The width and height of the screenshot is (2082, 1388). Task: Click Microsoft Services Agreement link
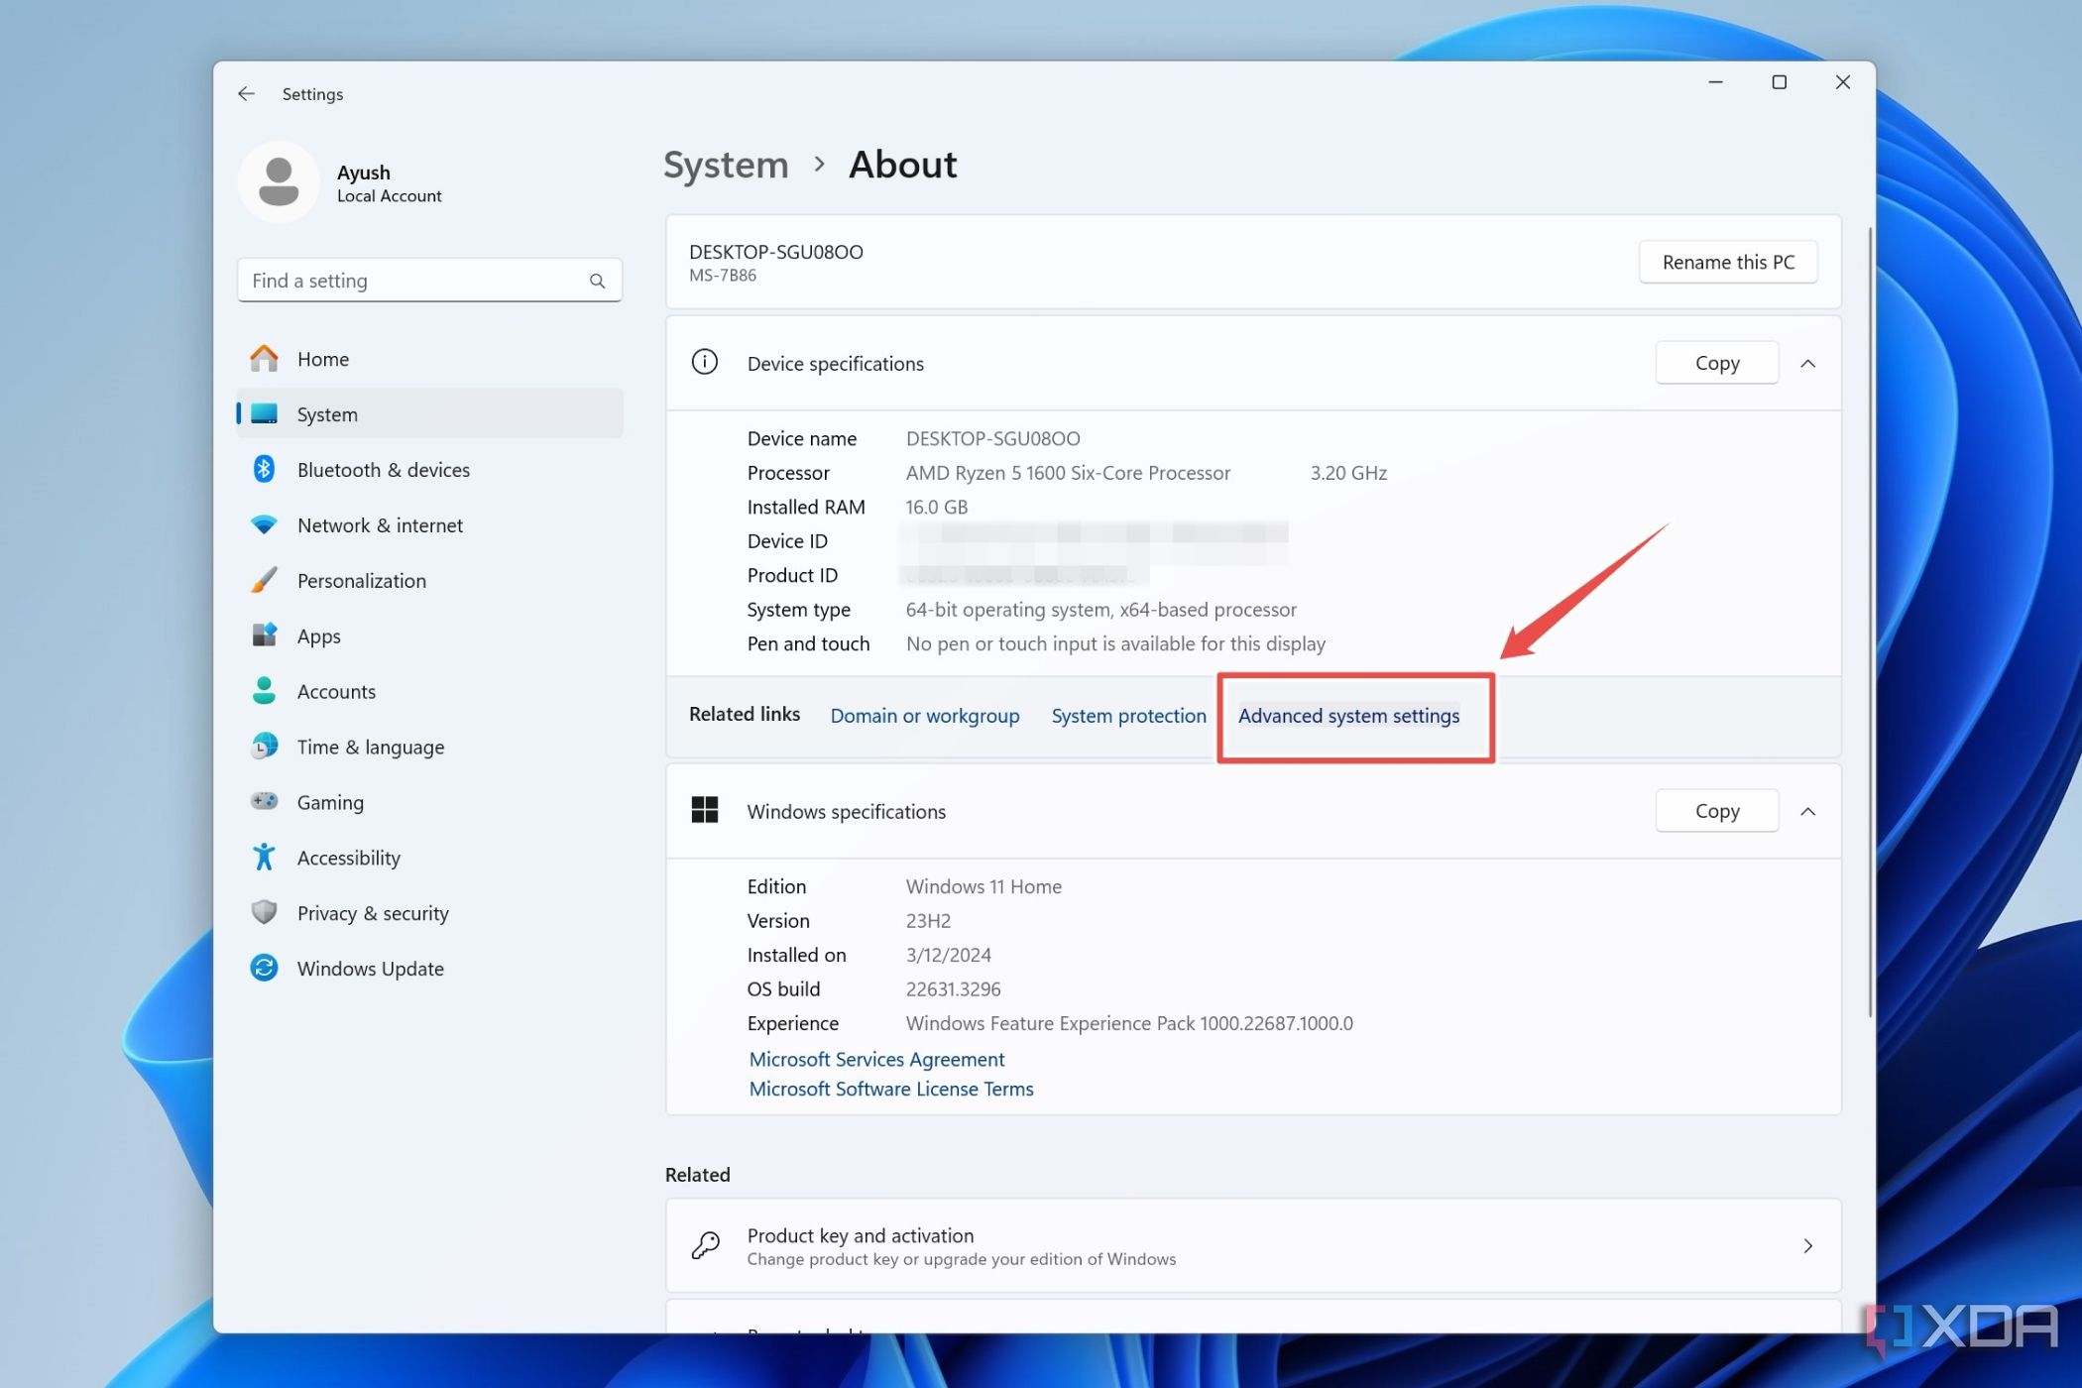coord(875,1058)
